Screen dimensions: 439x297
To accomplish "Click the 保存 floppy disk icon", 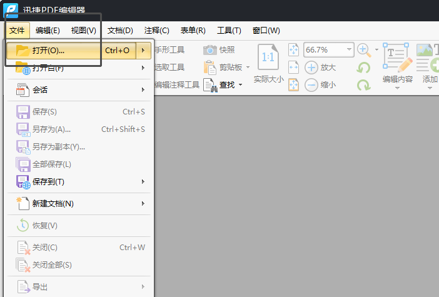I will pyautogui.click(x=23, y=112).
